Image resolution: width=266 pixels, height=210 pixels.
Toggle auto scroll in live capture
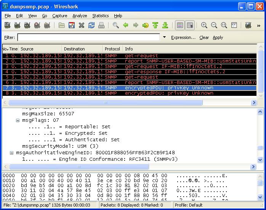190,26
